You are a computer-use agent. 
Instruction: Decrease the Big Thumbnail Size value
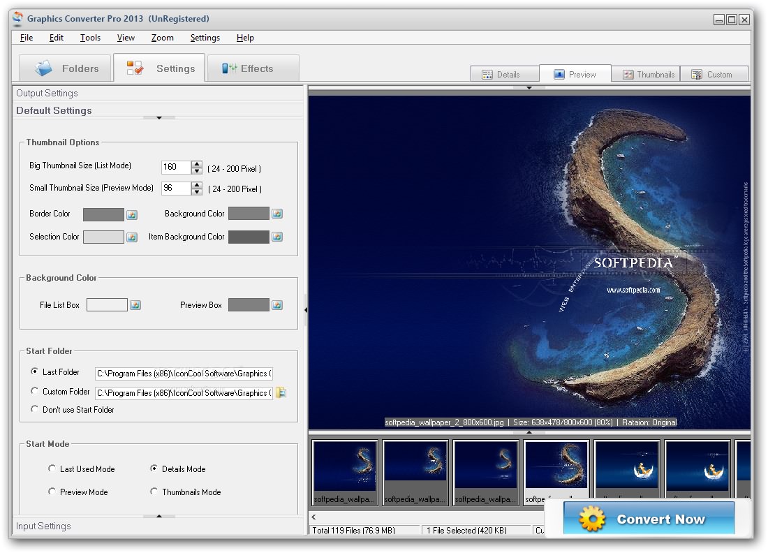196,171
